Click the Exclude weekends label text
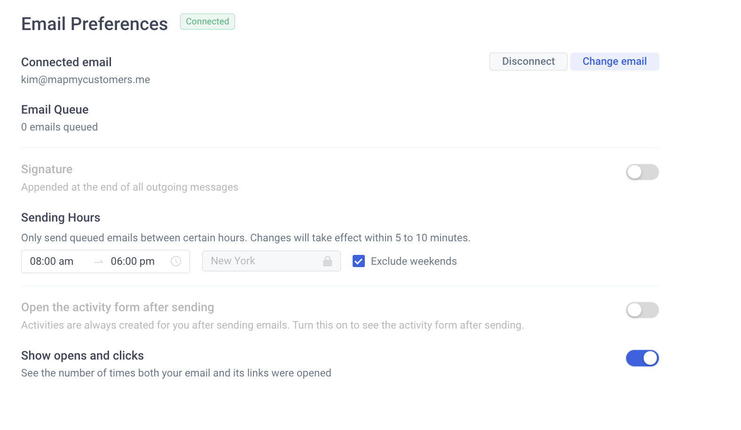 pyautogui.click(x=414, y=261)
